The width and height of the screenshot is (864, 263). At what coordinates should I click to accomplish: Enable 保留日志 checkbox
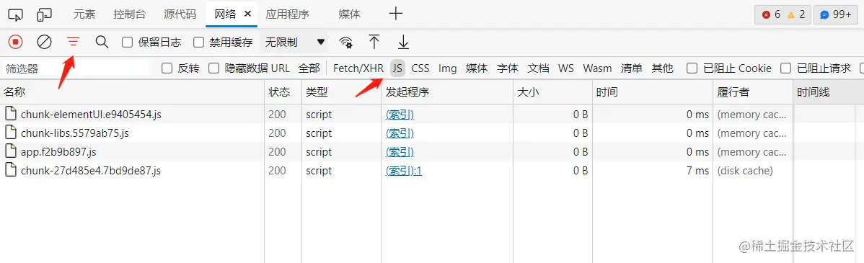coord(127,42)
